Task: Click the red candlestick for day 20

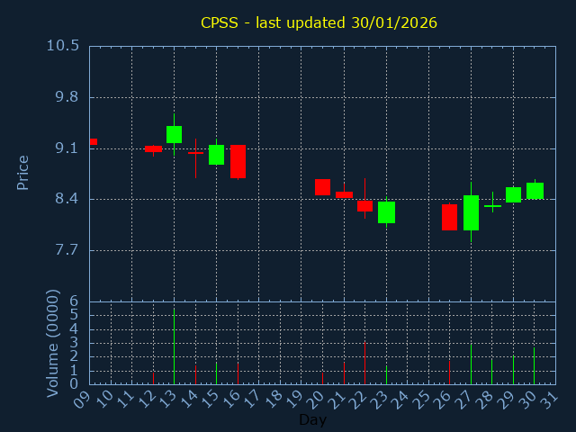Action: 322,187
